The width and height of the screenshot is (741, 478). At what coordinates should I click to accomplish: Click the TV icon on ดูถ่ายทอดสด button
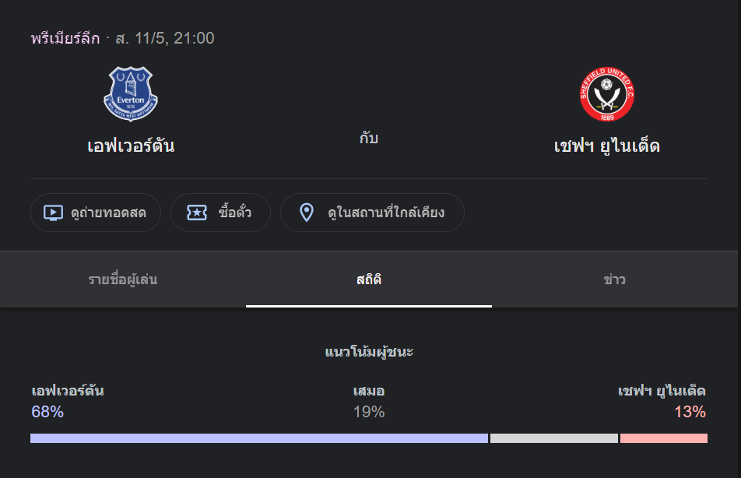53,213
